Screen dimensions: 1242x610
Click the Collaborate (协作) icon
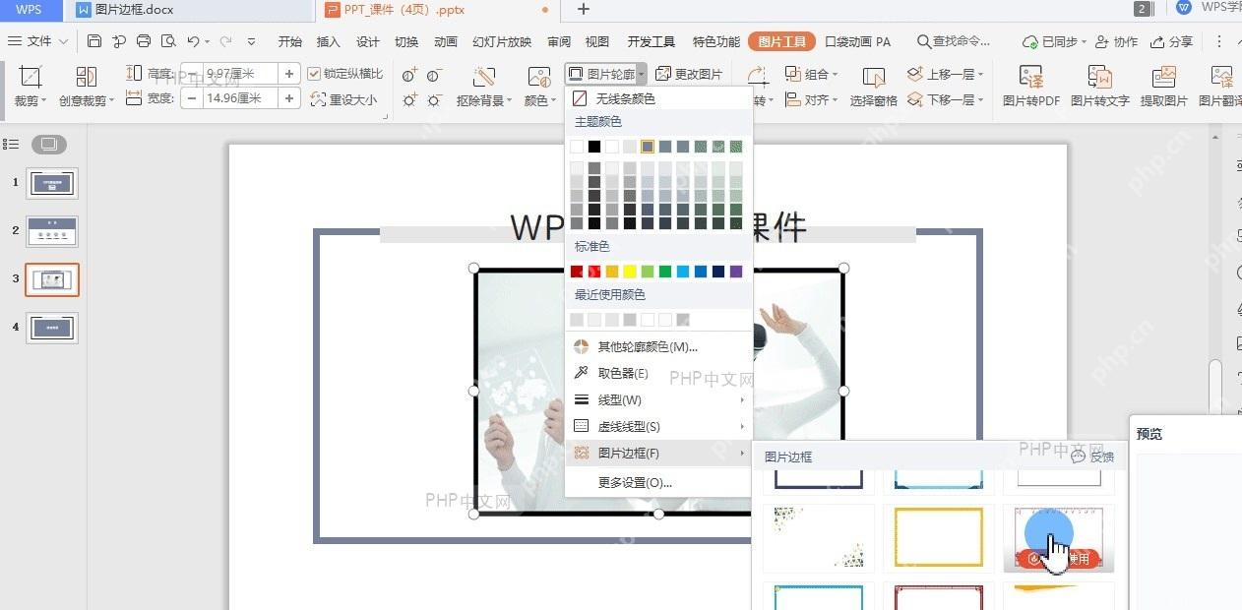click(x=1102, y=41)
